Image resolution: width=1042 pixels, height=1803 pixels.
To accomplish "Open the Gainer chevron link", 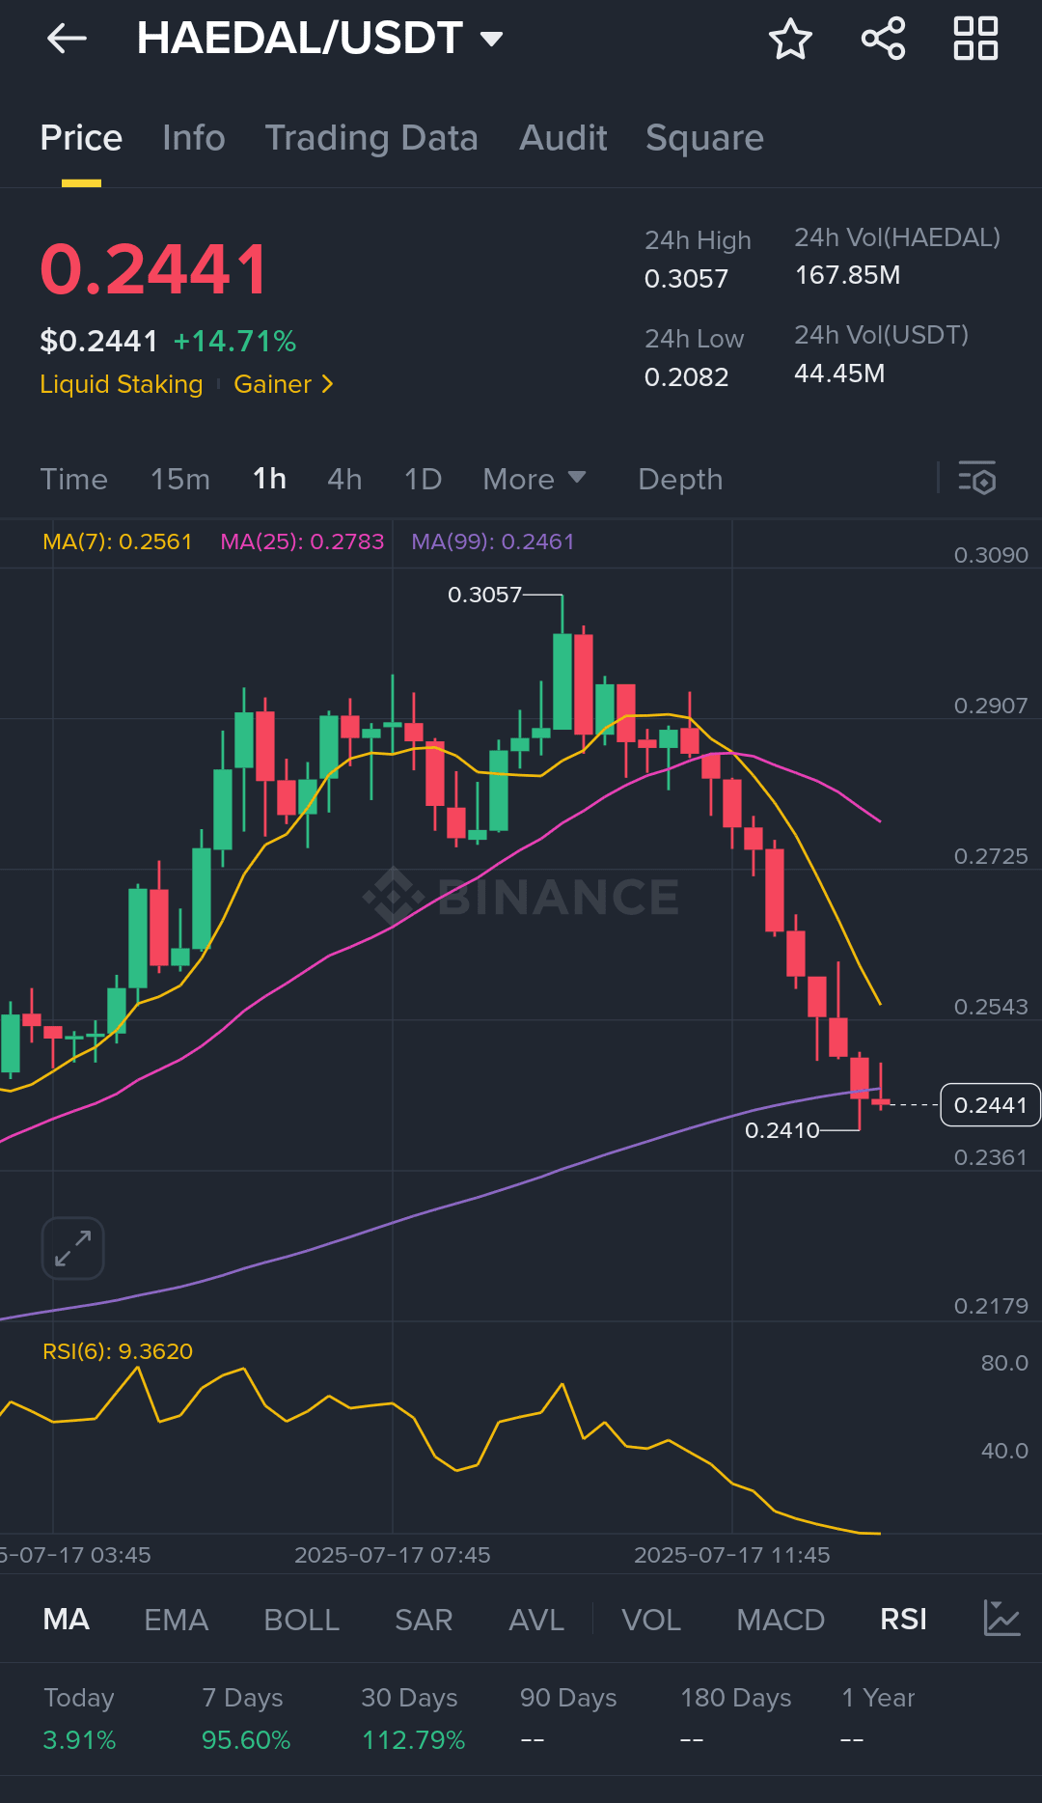I will [327, 384].
